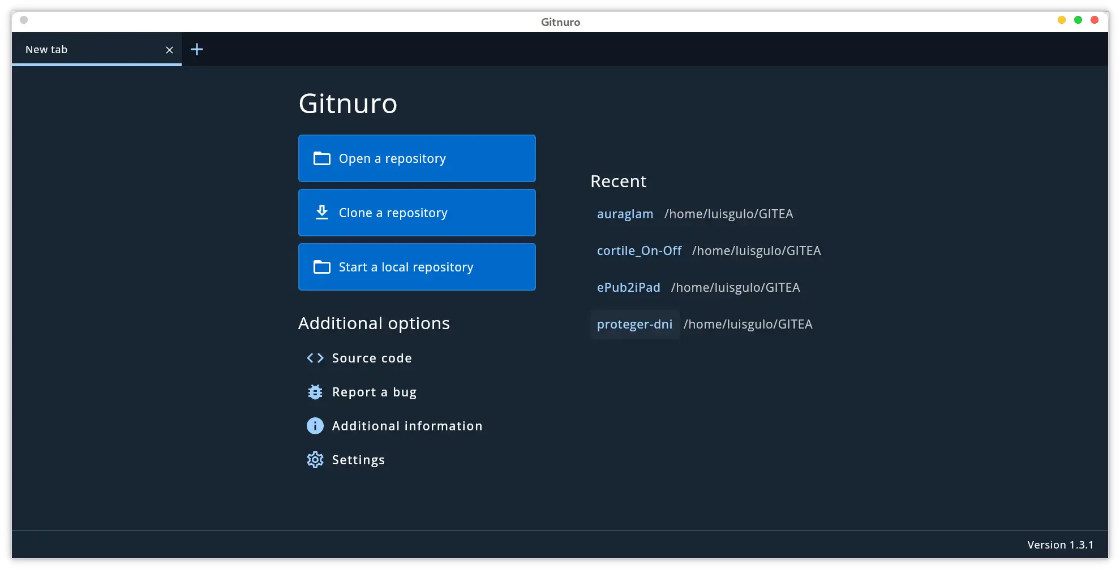Close the New tab with its X
Viewport: 1120px width, 570px height.
(169, 50)
